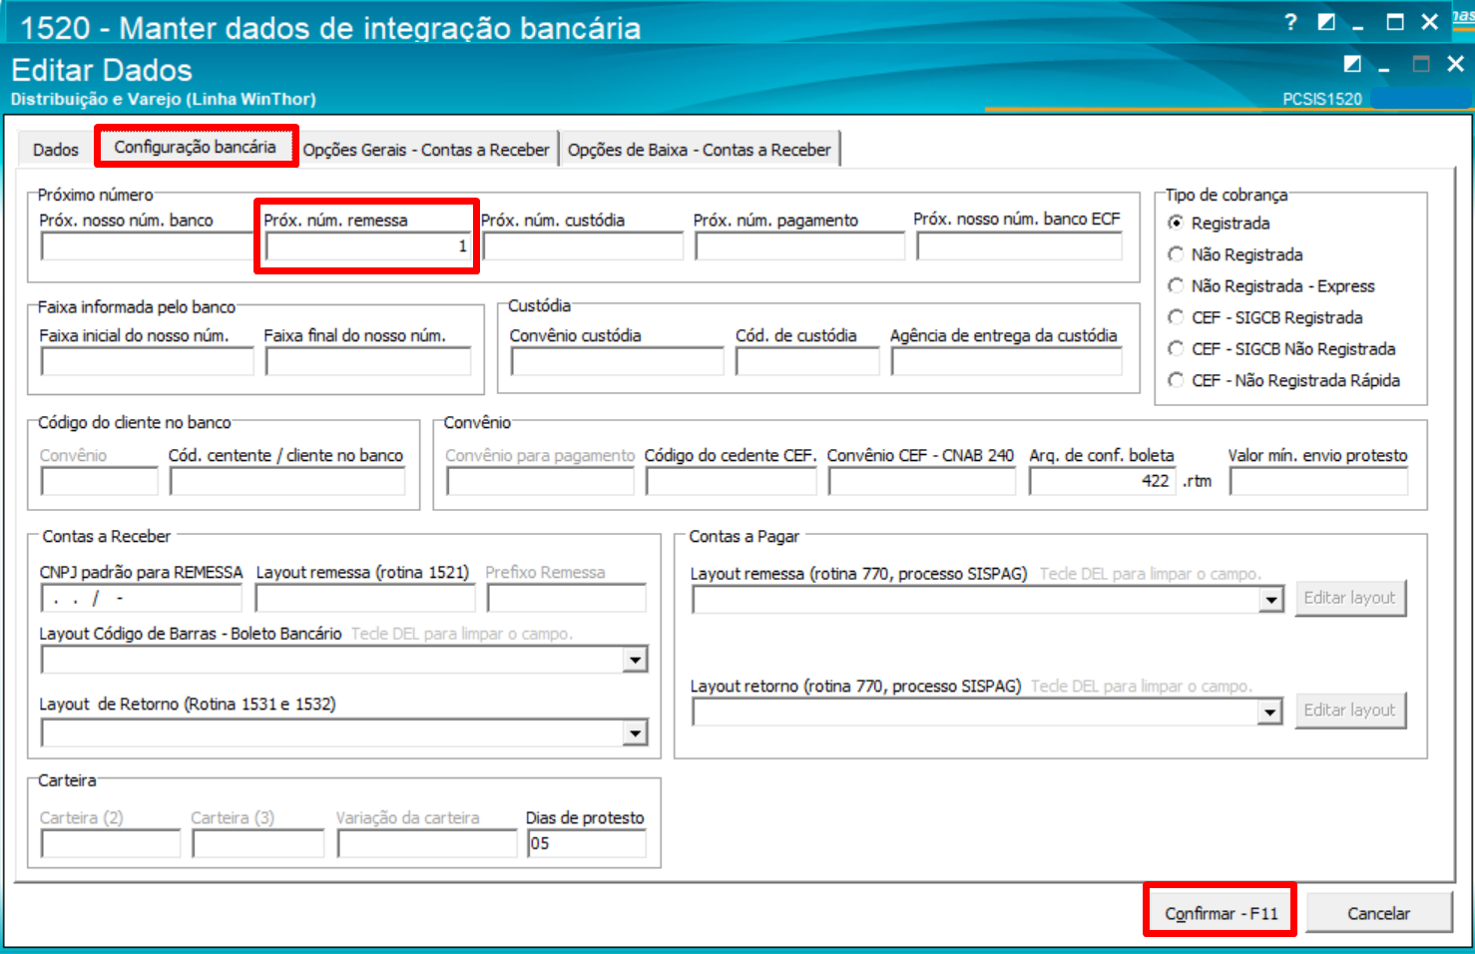Click Código do cedente CEF field
This screenshot has height=954, width=1475.
[x=732, y=482]
